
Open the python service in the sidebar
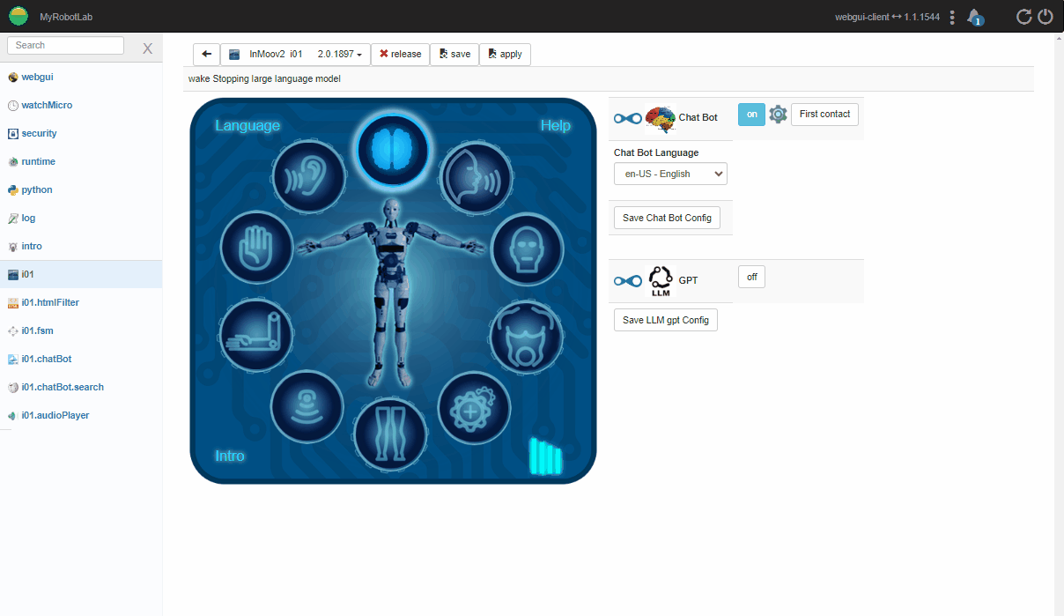pos(37,189)
